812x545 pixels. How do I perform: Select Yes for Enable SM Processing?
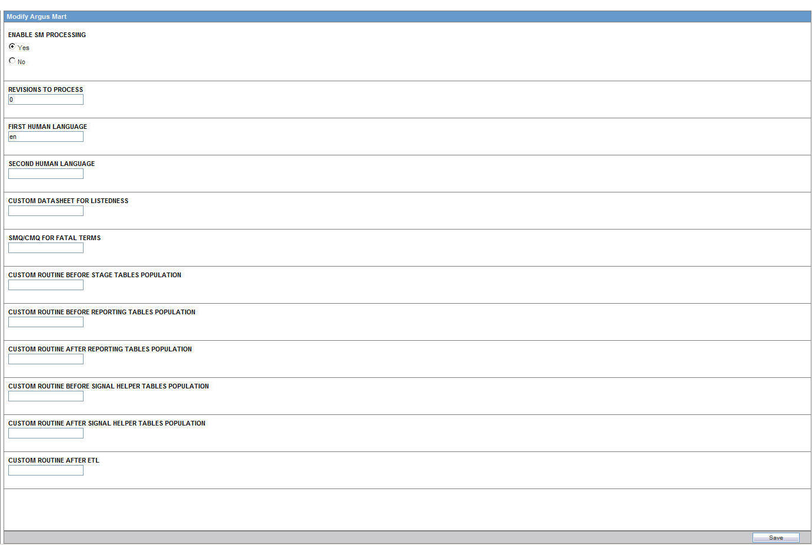pos(12,46)
